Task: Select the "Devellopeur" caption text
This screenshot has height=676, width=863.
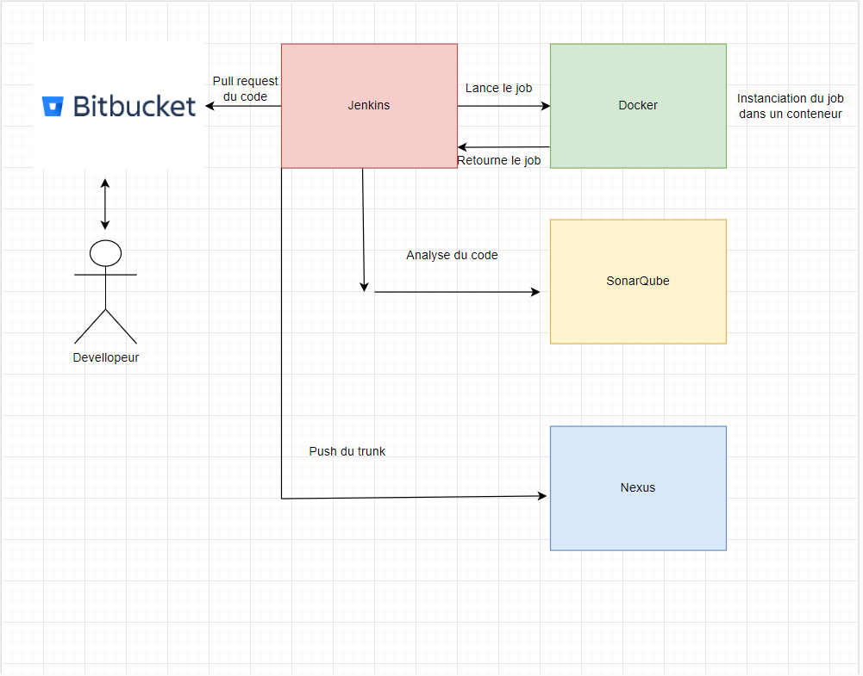Action: tap(105, 357)
